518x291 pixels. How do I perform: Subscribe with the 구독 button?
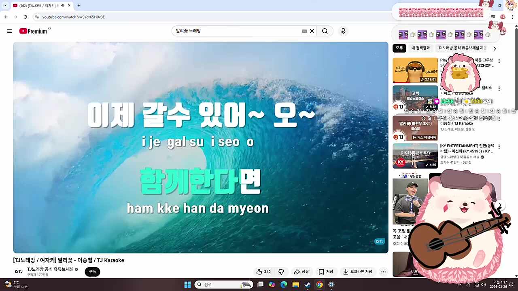click(92, 272)
